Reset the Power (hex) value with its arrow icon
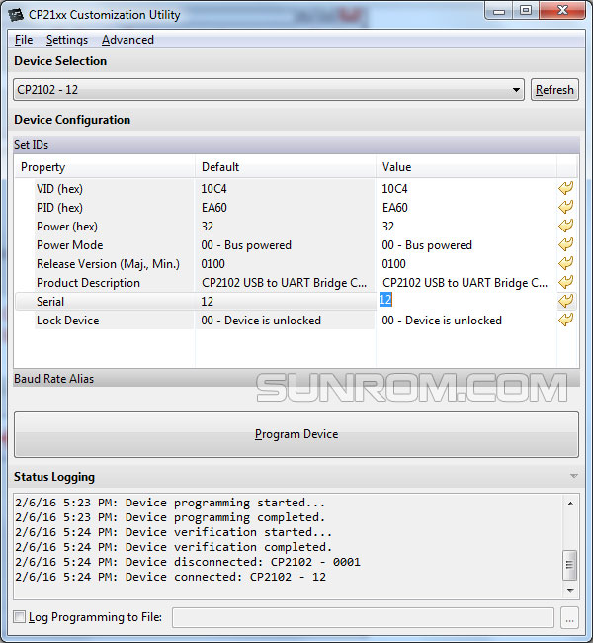The image size is (593, 643). click(x=566, y=226)
